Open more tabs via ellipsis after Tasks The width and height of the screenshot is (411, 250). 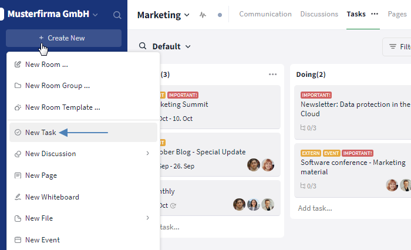pyautogui.click(x=375, y=14)
